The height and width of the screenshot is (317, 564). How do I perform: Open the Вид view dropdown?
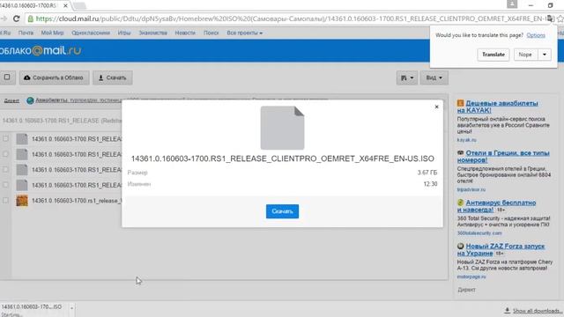tap(434, 77)
